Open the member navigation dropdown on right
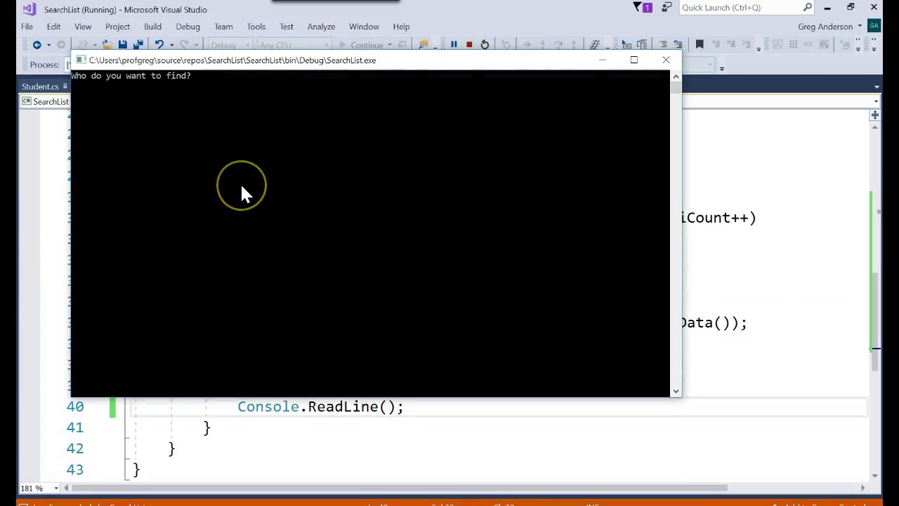The width and height of the screenshot is (899, 506). (x=875, y=102)
